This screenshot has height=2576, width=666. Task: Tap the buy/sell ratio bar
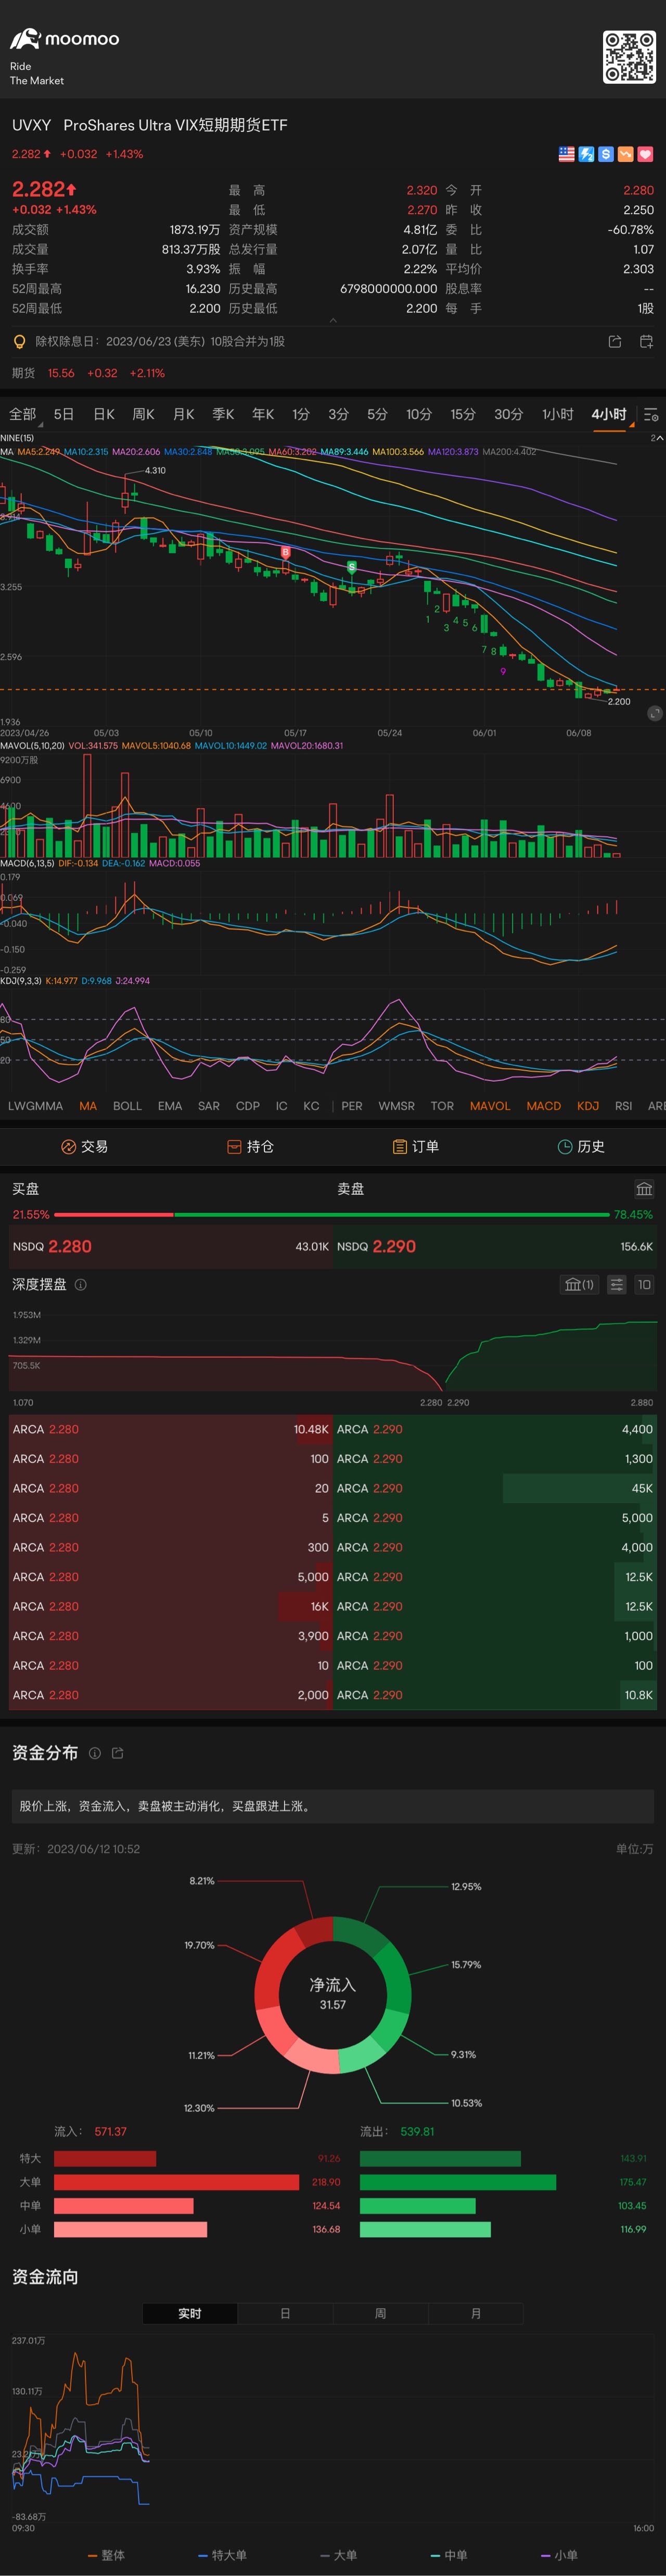[332, 1215]
